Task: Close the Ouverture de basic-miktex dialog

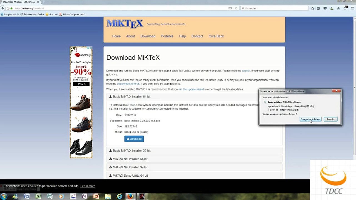Action: pos(336,91)
